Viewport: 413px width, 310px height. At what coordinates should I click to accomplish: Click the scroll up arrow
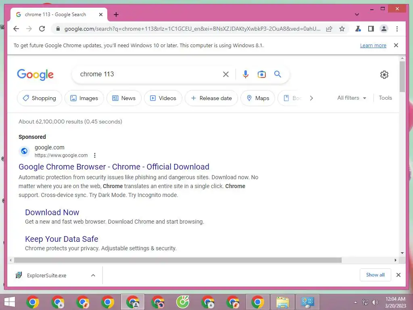(x=402, y=58)
